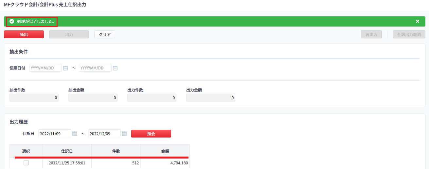Click the 金額 column header

pyautogui.click(x=165, y=151)
